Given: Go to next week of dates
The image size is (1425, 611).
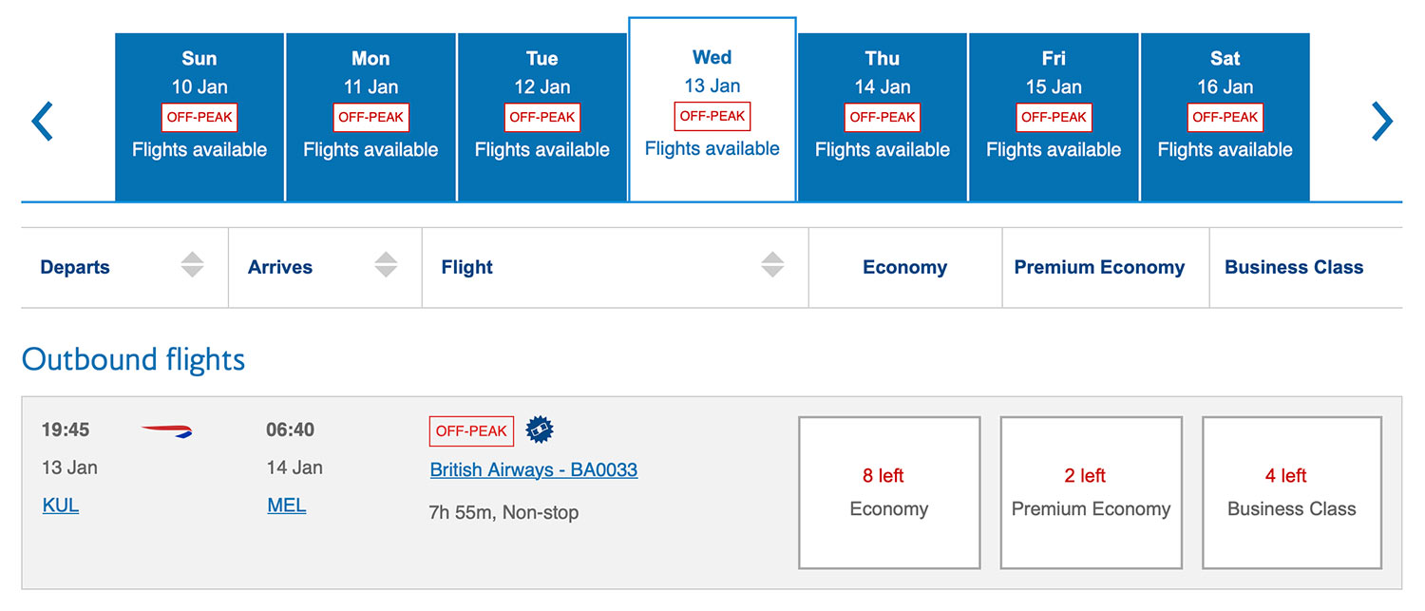Looking at the screenshot, I should tap(1381, 122).
